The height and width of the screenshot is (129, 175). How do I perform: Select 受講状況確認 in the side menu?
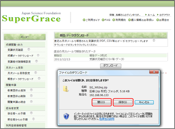coord(15,50)
